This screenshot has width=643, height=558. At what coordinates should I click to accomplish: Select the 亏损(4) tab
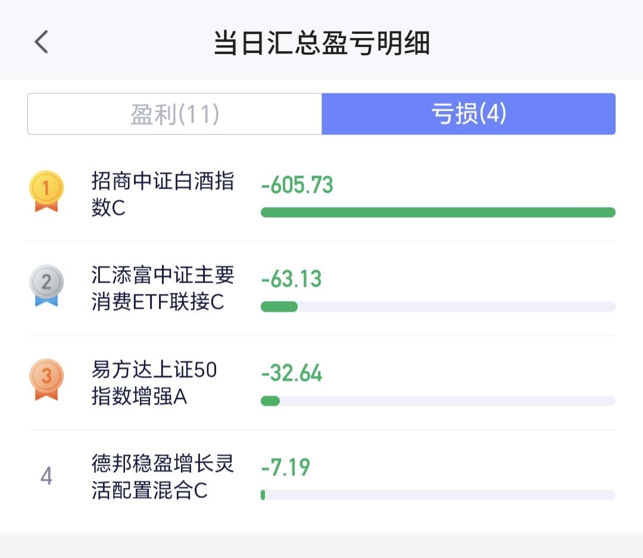pos(468,114)
